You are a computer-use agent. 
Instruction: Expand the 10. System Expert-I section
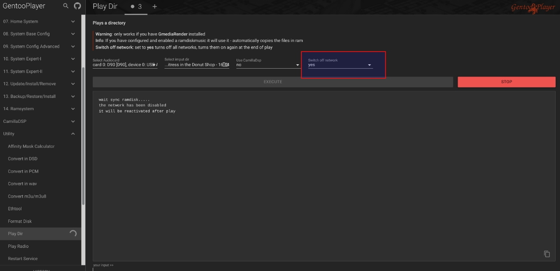coord(41,59)
